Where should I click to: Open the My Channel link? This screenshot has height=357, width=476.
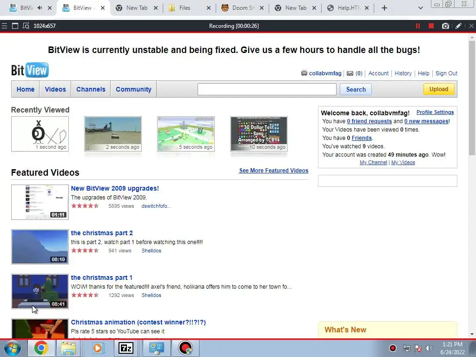(x=373, y=162)
